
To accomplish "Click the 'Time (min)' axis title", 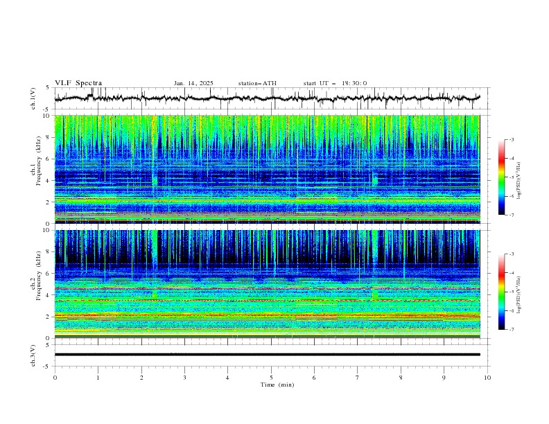I will pos(277,385).
